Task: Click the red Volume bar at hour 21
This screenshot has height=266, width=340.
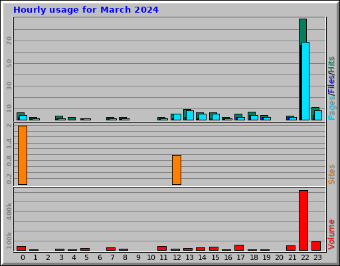Action: click(291, 248)
